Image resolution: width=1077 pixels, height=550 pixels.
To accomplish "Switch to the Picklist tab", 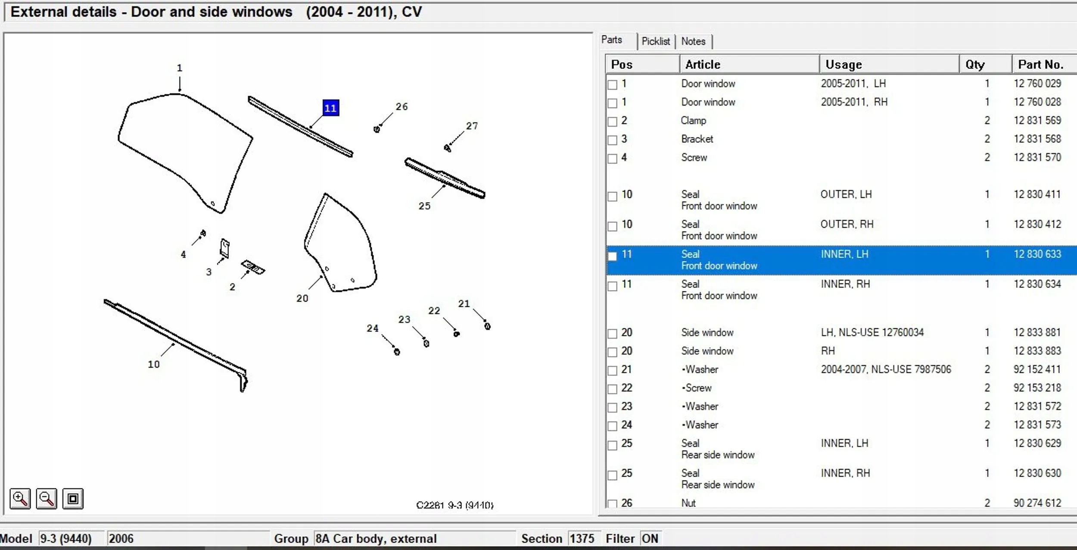I will pos(656,41).
